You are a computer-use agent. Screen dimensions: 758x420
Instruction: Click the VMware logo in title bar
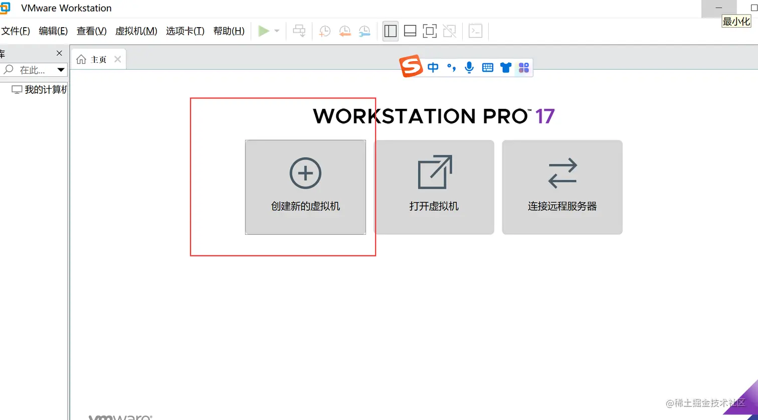click(5, 8)
